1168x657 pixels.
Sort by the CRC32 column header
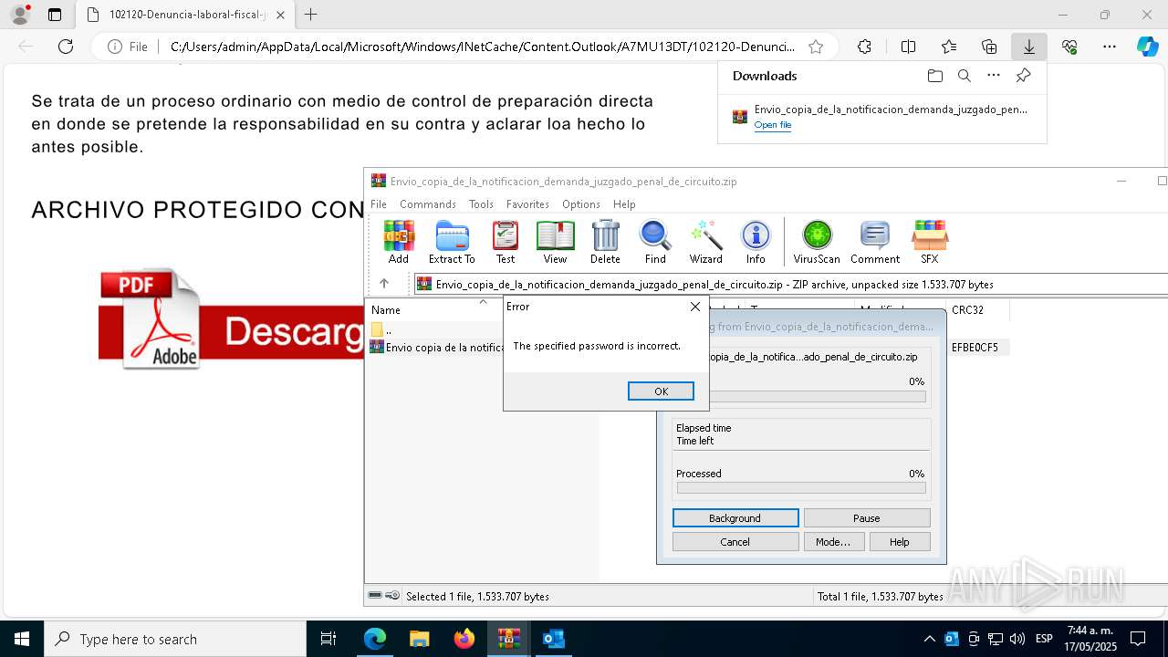click(x=967, y=309)
